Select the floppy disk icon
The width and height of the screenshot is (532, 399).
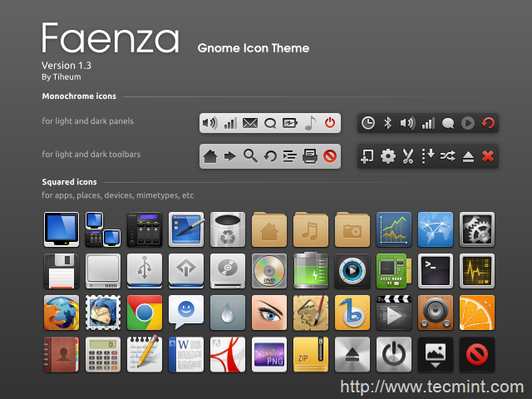[x=62, y=271]
